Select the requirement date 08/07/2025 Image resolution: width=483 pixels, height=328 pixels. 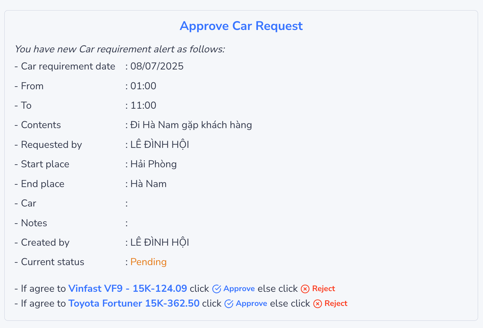pos(157,66)
